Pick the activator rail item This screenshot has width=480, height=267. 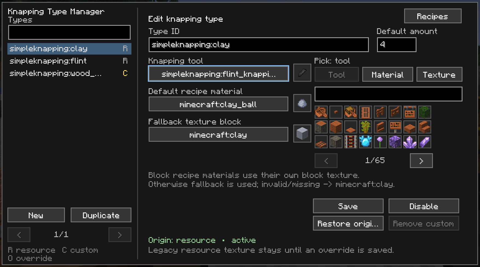(x=351, y=142)
